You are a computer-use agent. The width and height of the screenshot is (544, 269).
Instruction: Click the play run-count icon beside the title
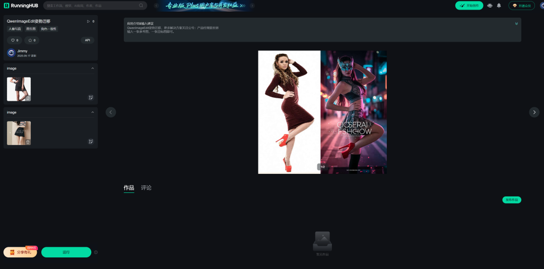(x=88, y=22)
